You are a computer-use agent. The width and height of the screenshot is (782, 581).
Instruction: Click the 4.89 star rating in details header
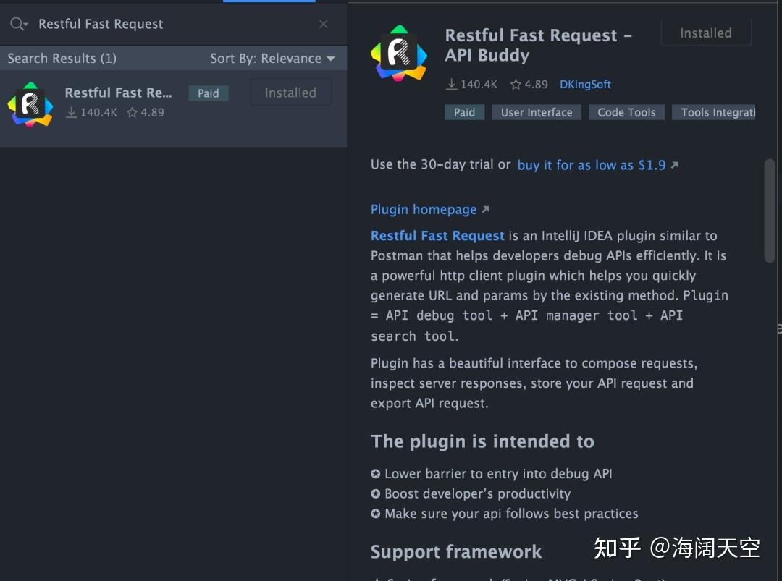(x=529, y=85)
